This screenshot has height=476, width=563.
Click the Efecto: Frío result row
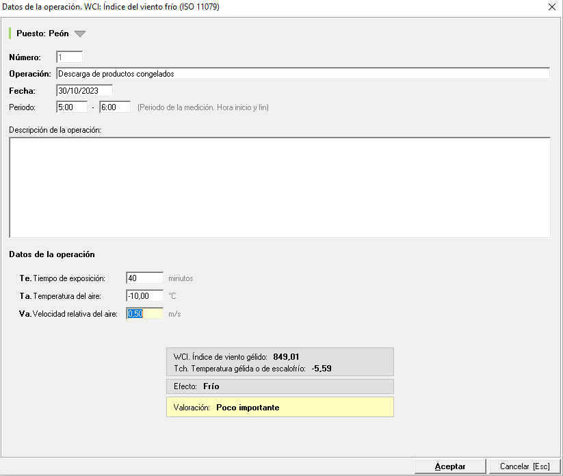click(280, 386)
